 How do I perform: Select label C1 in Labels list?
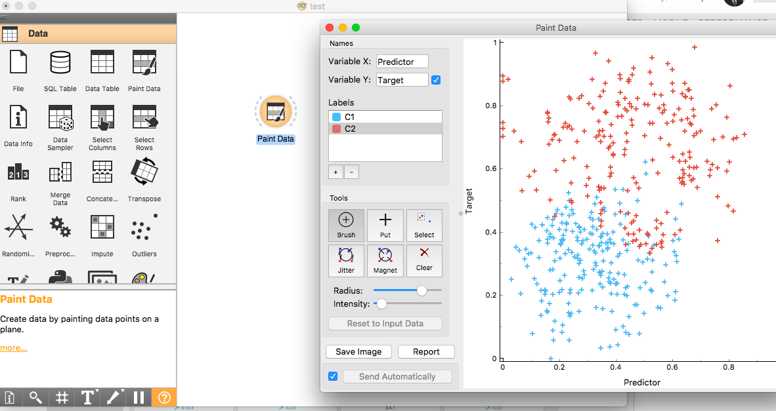[x=385, y=117]
